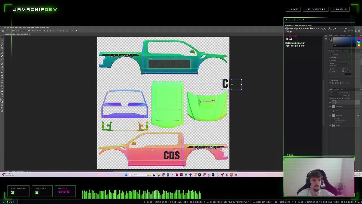
Task: Select the Frame tool
Action: tap(2, 50)
